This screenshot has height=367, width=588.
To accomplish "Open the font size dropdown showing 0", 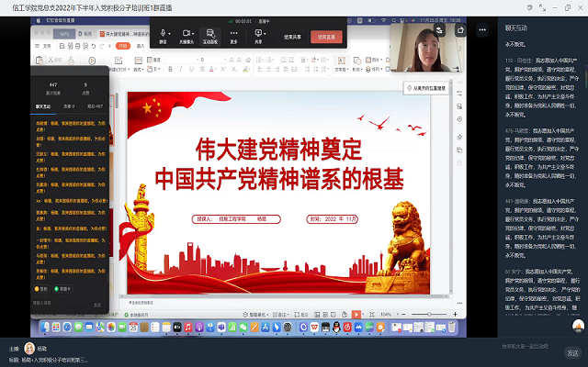I will point(225,60).
